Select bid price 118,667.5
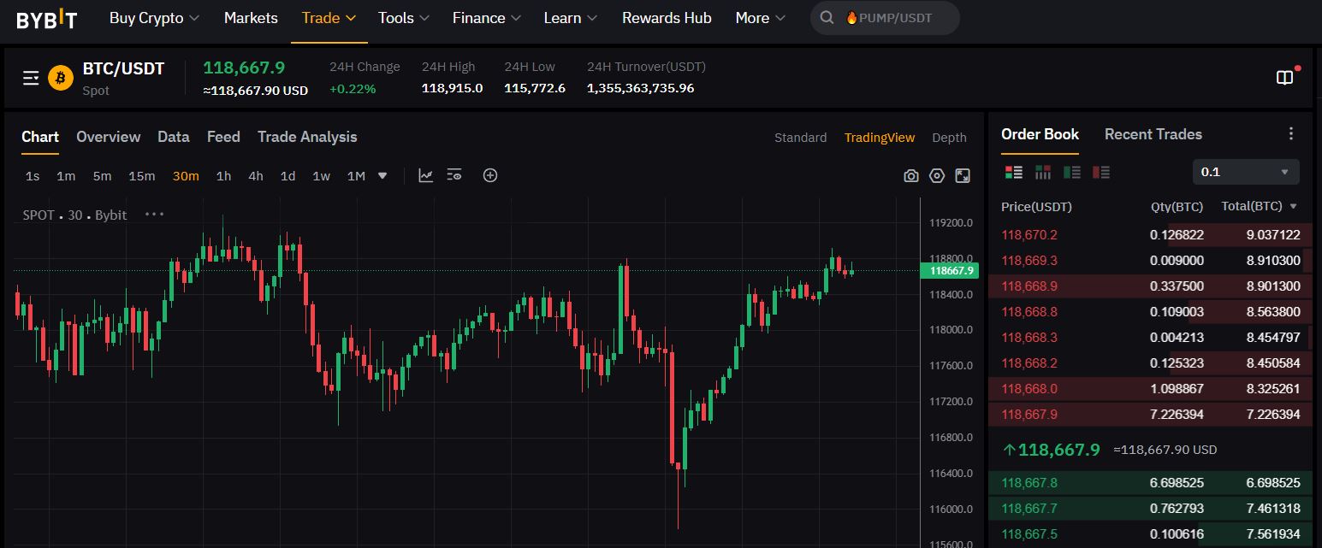Viewport: 1322px width, 548px height. coord(1029,534)
